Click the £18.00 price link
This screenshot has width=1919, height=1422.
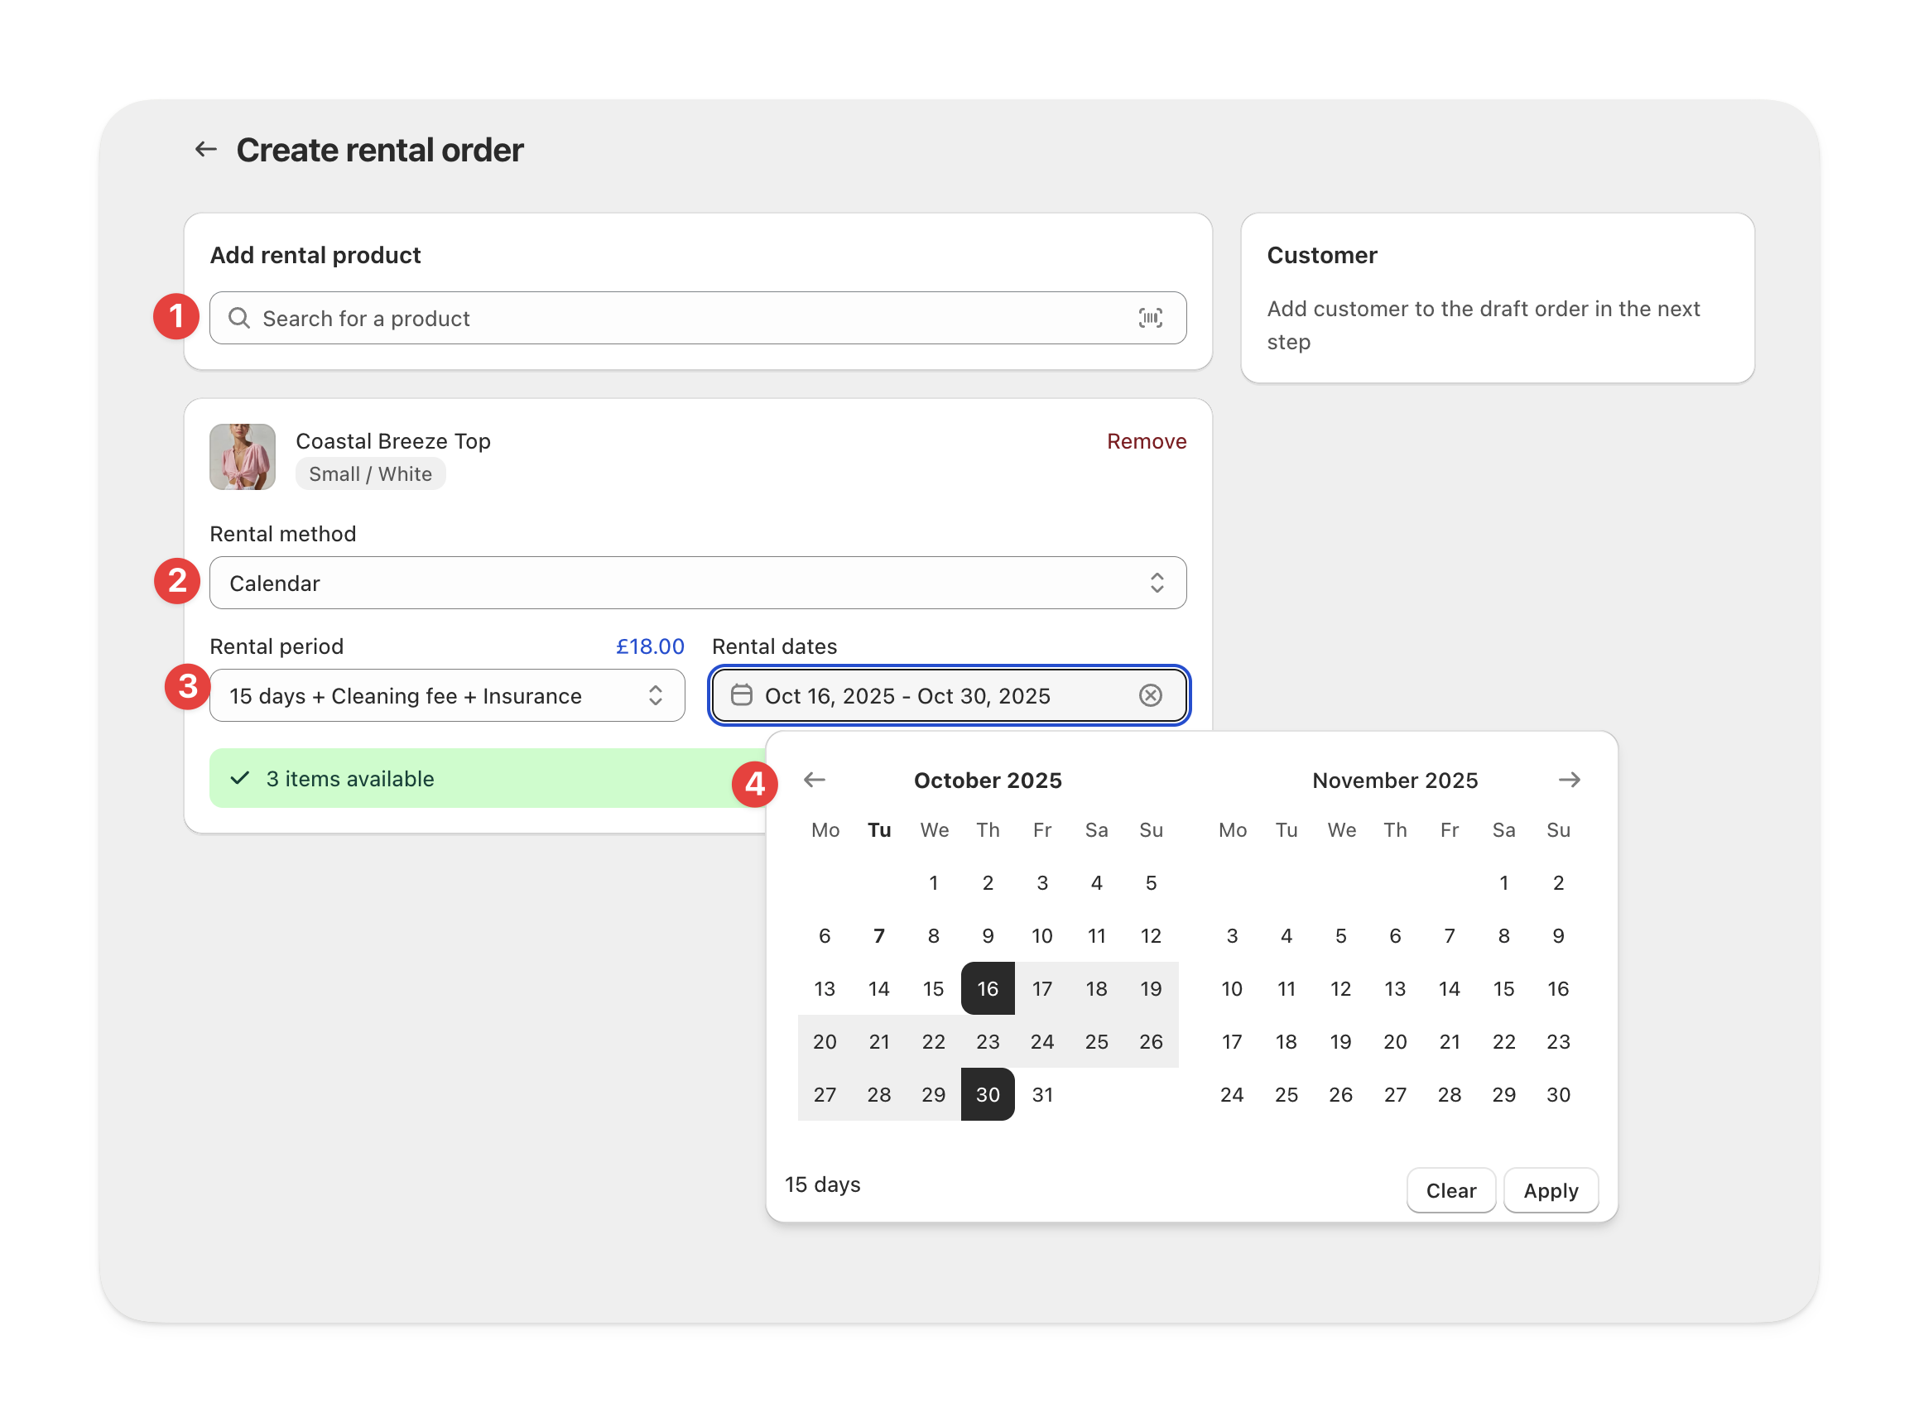[x=649, y=646]
